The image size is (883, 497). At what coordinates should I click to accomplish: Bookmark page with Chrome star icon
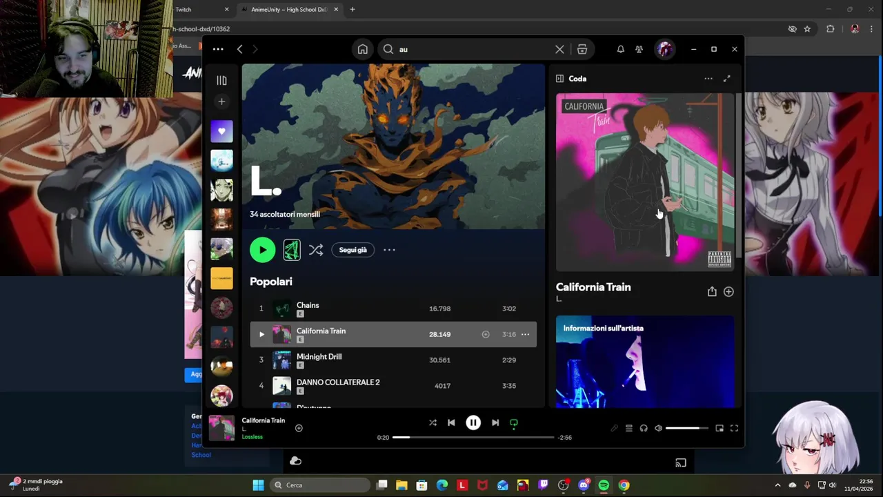point(807,29)
